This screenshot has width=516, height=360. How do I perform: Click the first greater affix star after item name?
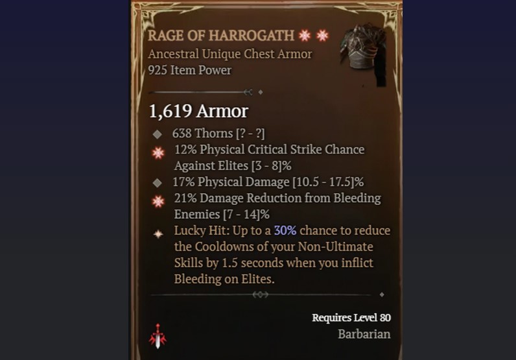point(305,35)
